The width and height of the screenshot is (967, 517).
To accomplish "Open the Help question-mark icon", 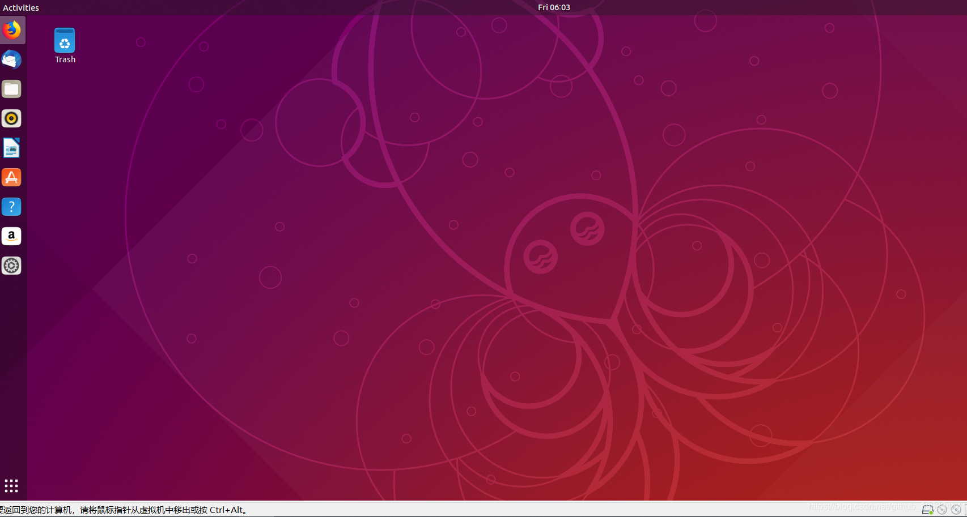I will (x=11, y=207).
